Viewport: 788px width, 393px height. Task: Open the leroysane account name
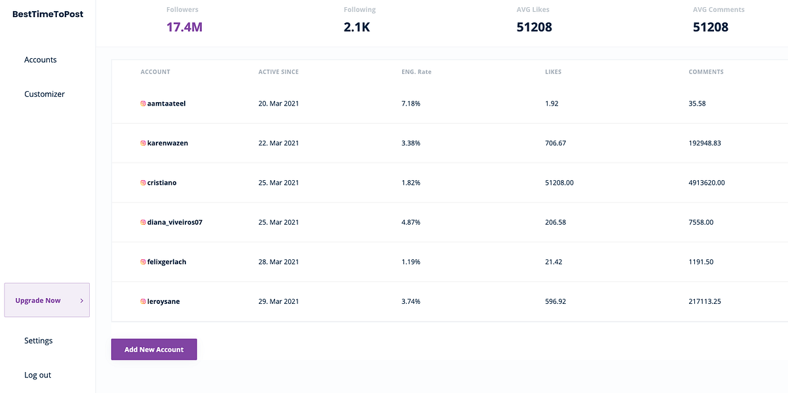pyautogui.click(x=164, y=301)
